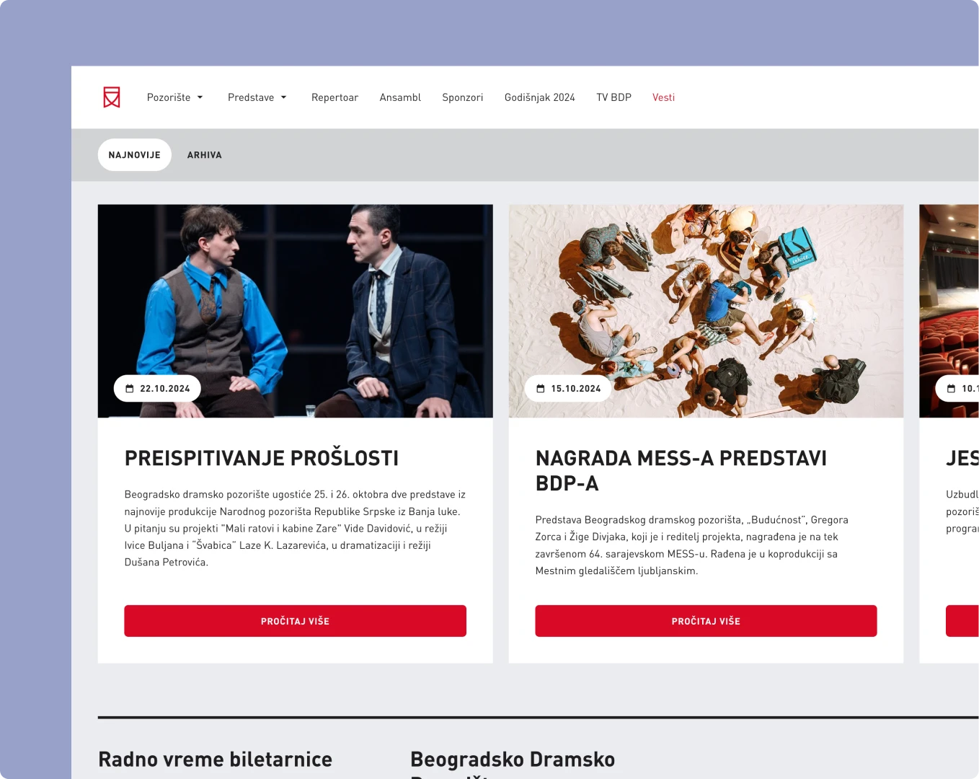The width and height of the screenshot is (979, 779).
Task: Open the Pozorište menu
Action: click(x=169, y=97)
